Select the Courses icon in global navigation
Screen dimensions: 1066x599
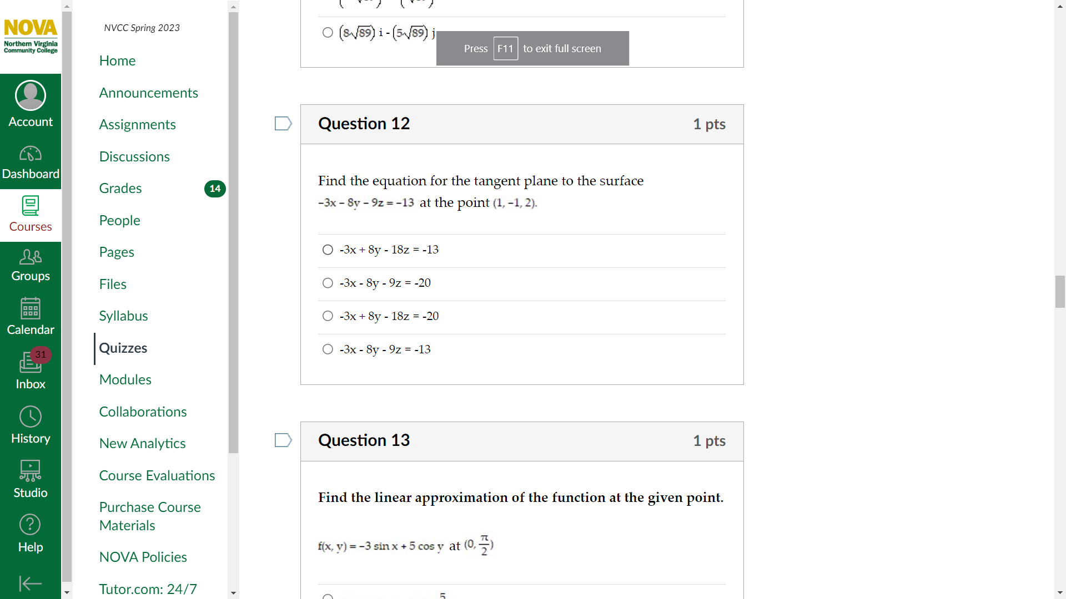[x=31, y=214]
